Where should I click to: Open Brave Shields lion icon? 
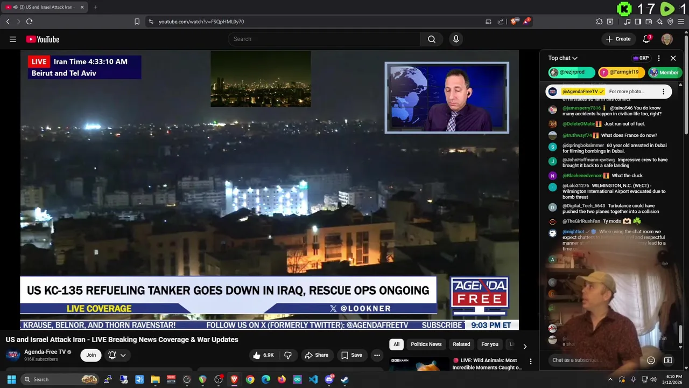[x=514, y=22]
